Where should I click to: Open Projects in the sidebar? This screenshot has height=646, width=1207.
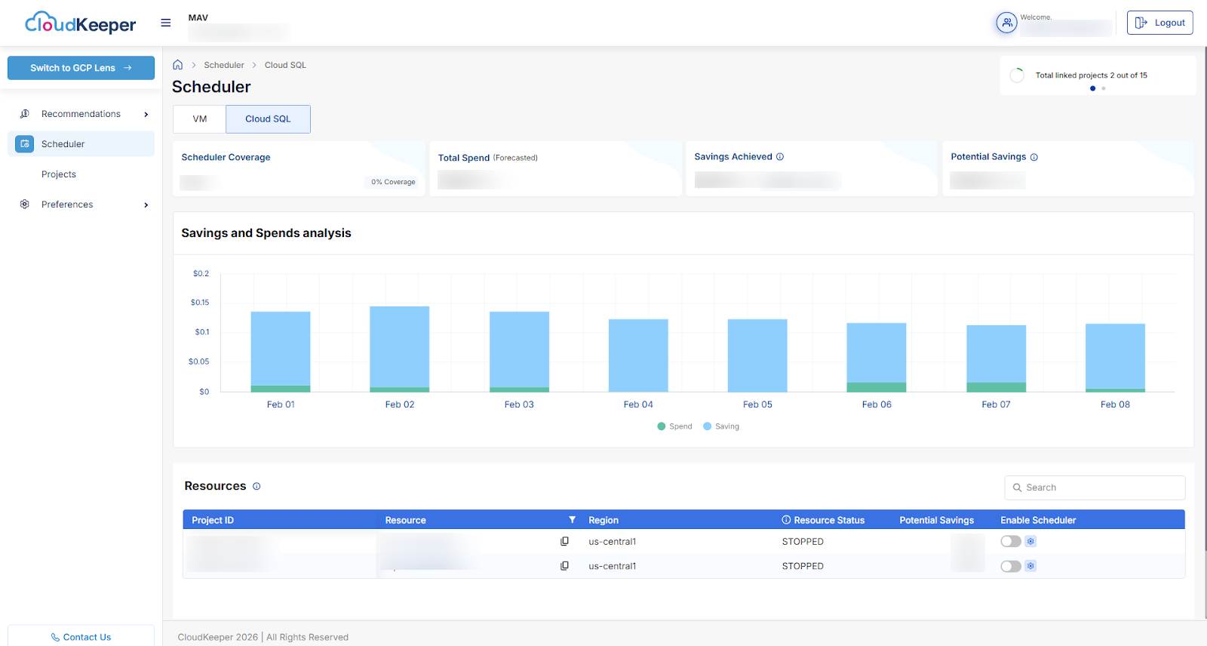click(x=59, y=174)
